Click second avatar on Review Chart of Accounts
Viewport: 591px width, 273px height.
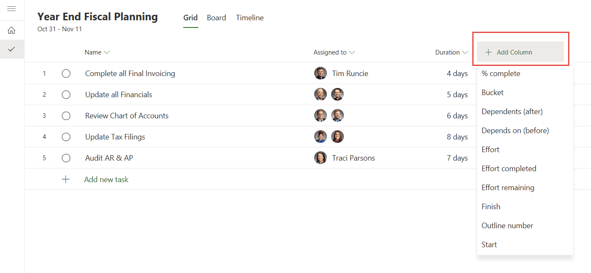[x=337, y=116]
